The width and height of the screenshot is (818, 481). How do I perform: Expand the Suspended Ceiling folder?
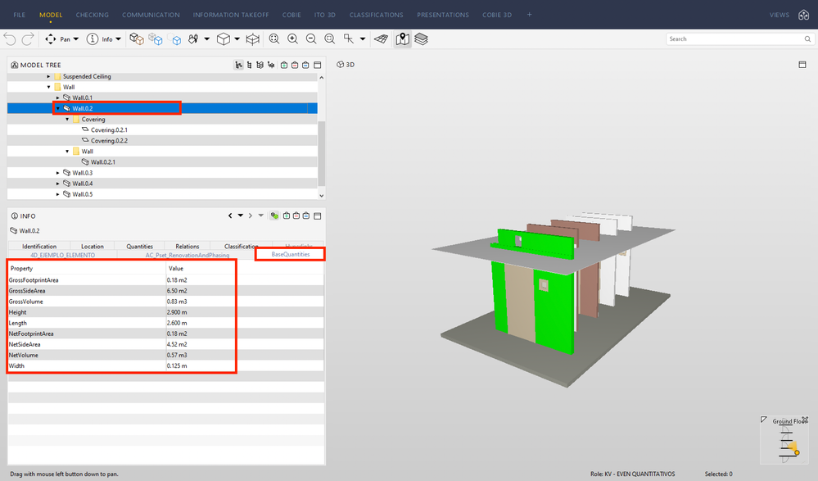click(x=48, y=76)
